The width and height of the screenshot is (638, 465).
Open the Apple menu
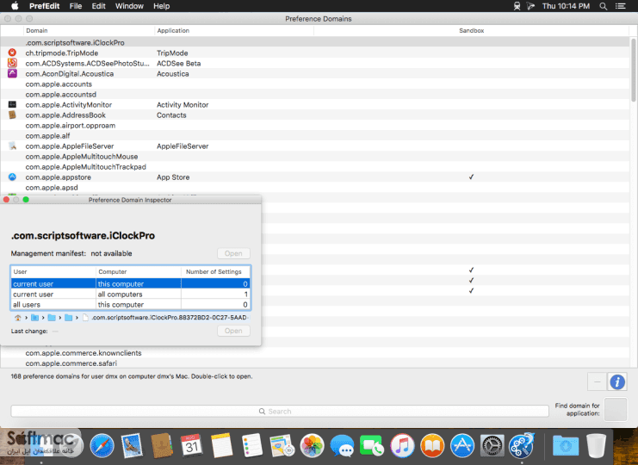15,6
